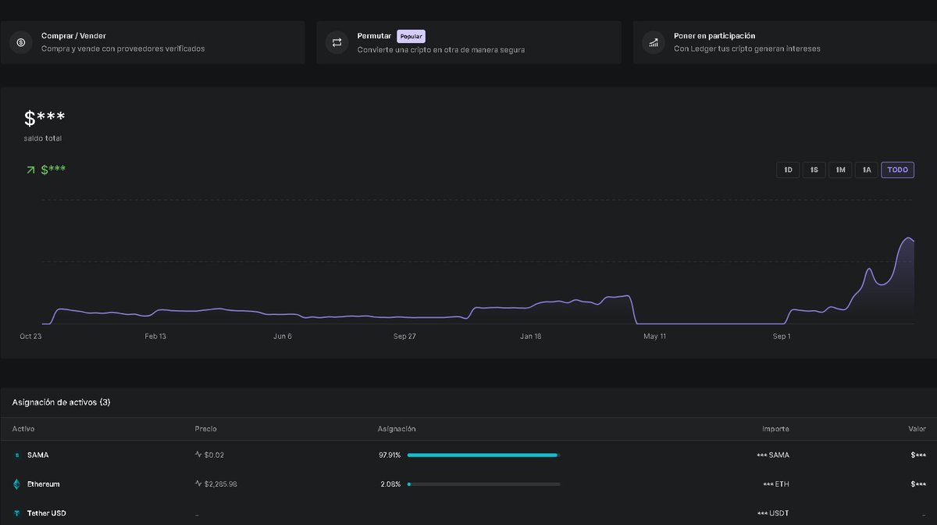The image size is (937, 525).
Task: Click the Popular badge next to Permutar
Action: click(x=411, y=36)
